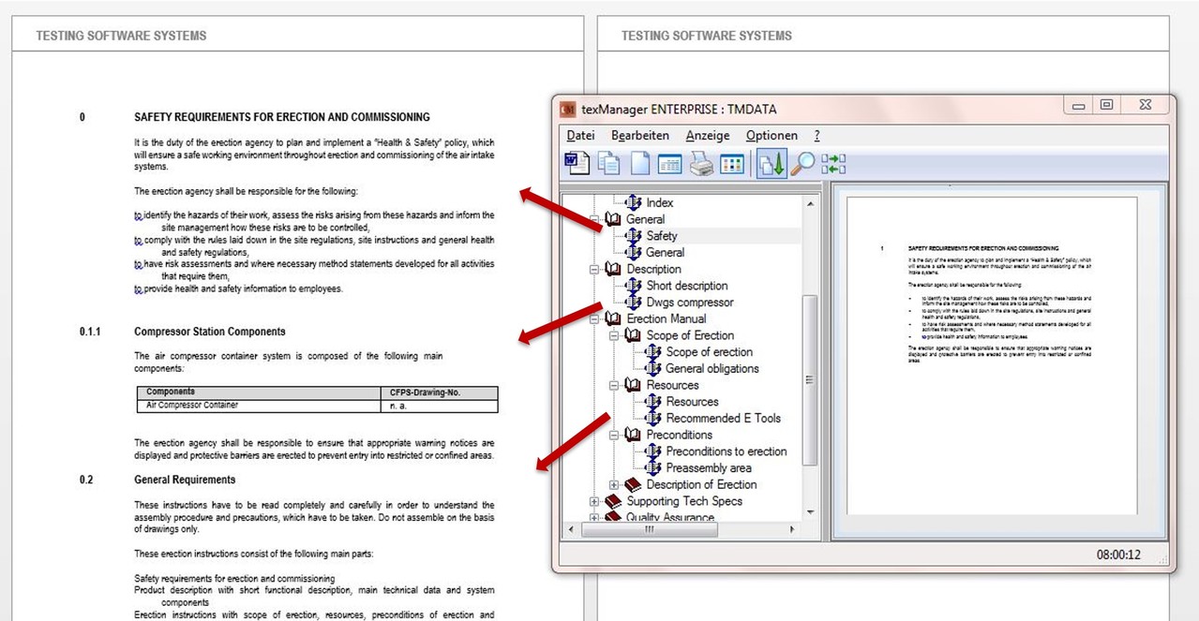Expand the Description of Erection node
Viewport: 1199px width, 621px height.
612,484
